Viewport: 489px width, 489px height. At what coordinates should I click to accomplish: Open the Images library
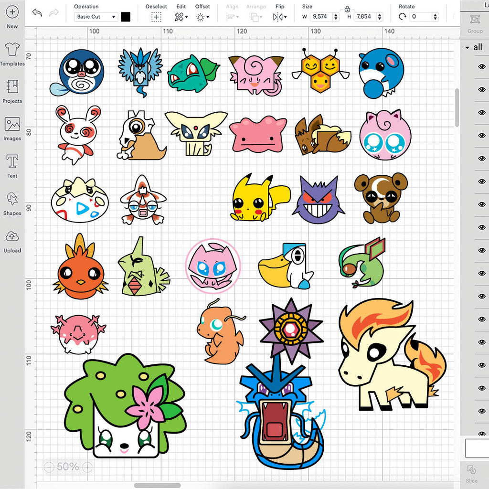(x=12, y=129)
